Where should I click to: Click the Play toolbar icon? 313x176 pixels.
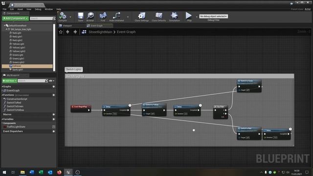(189, 16)
